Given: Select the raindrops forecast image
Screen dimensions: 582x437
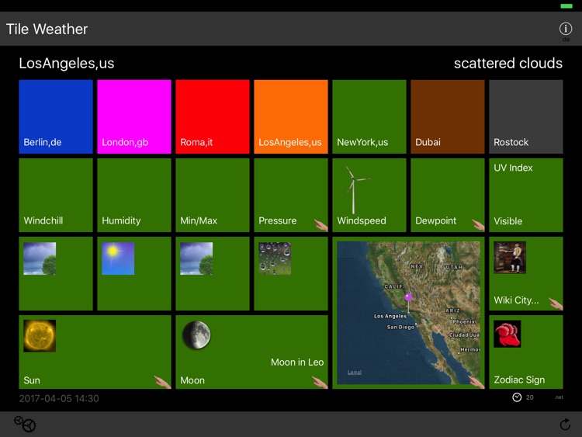Looking at the screenshot, I should point(275,258).
